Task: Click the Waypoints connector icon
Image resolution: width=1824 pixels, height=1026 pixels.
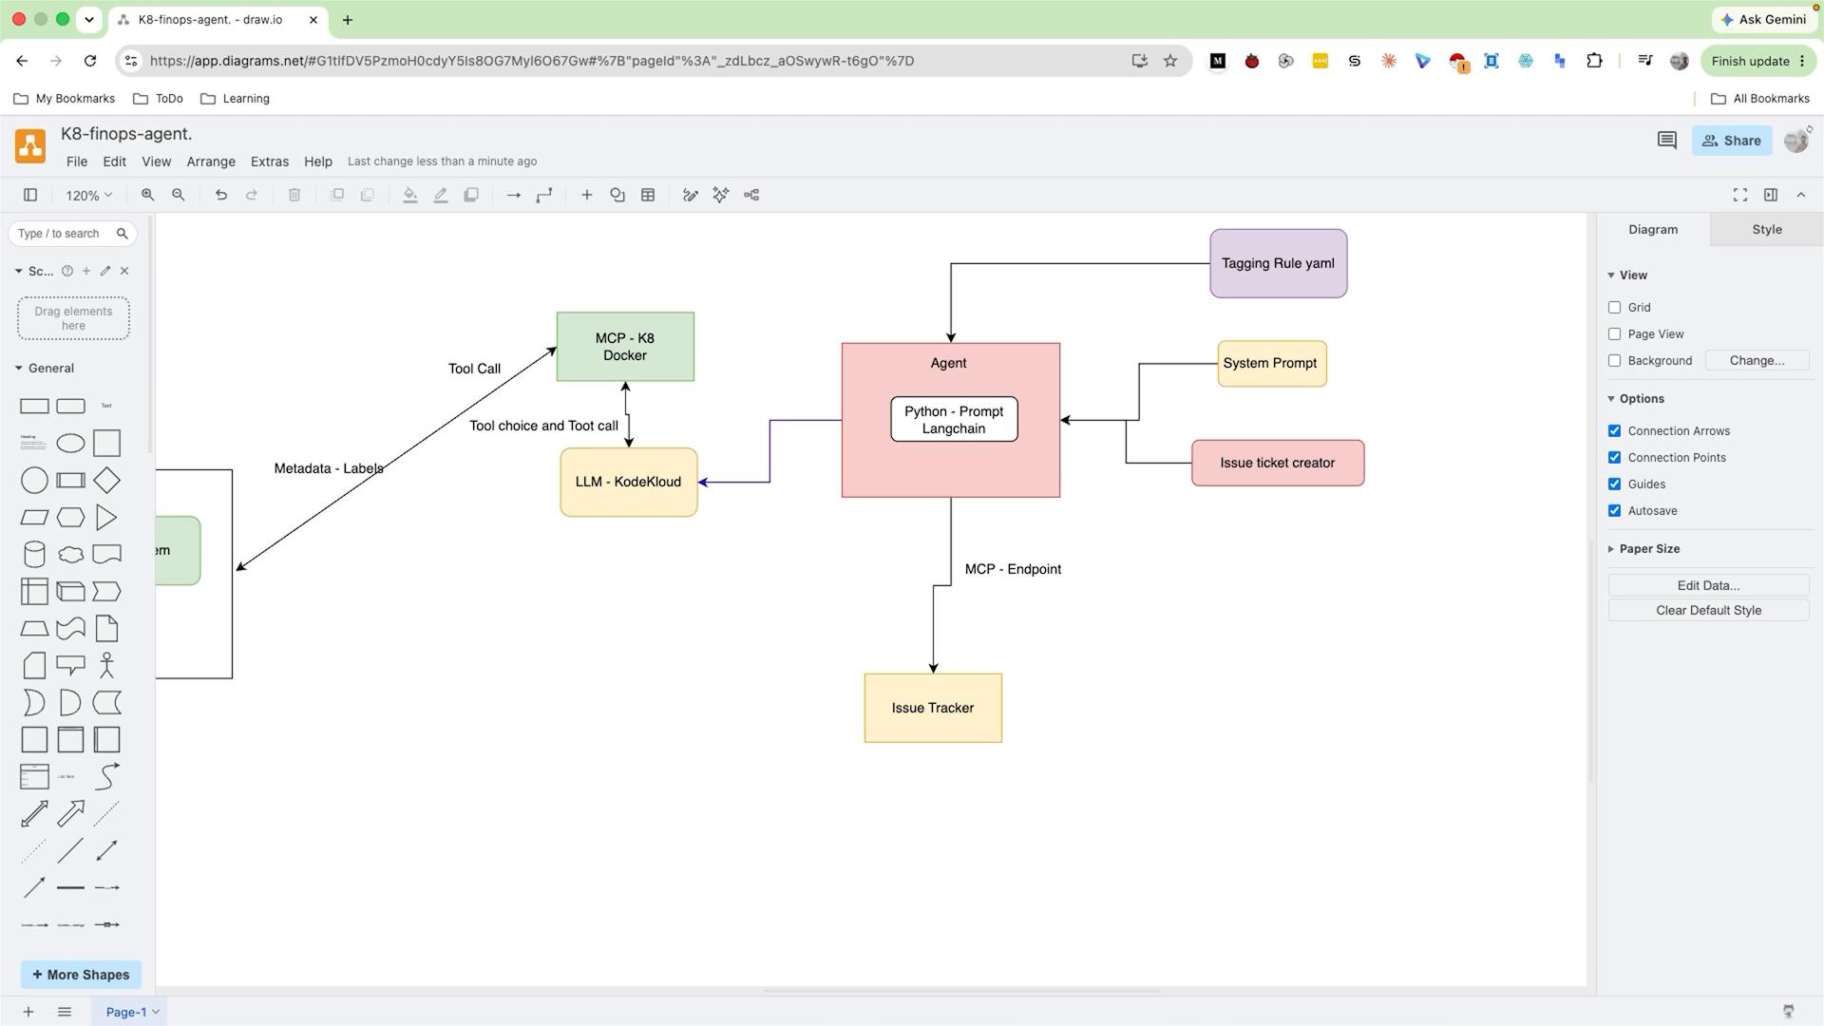Action: pyautogui.click(x=544, y=195)
